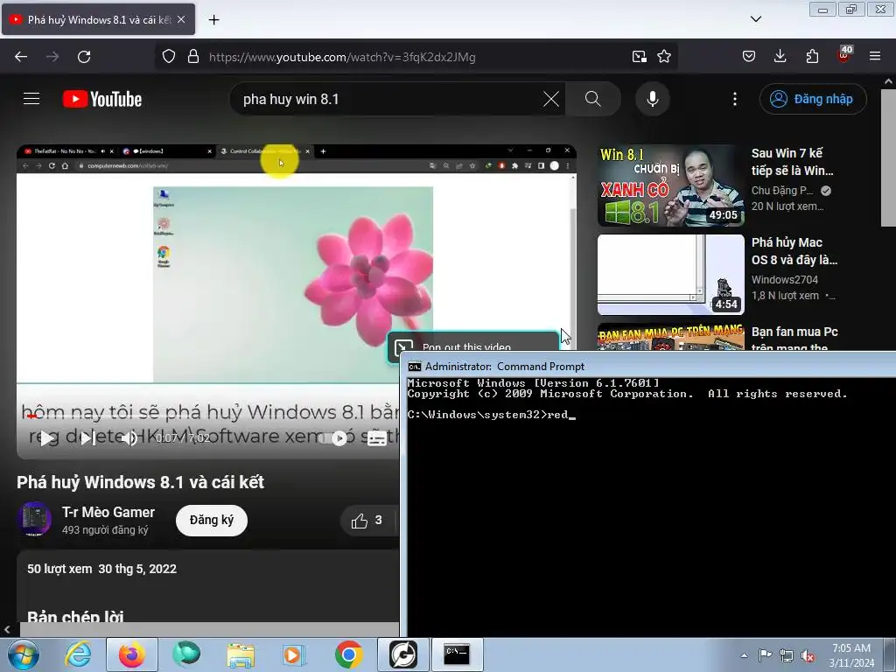Open new browser tab with plus
The height and width of the screenshot is (672, 896).
pos(213,20)
